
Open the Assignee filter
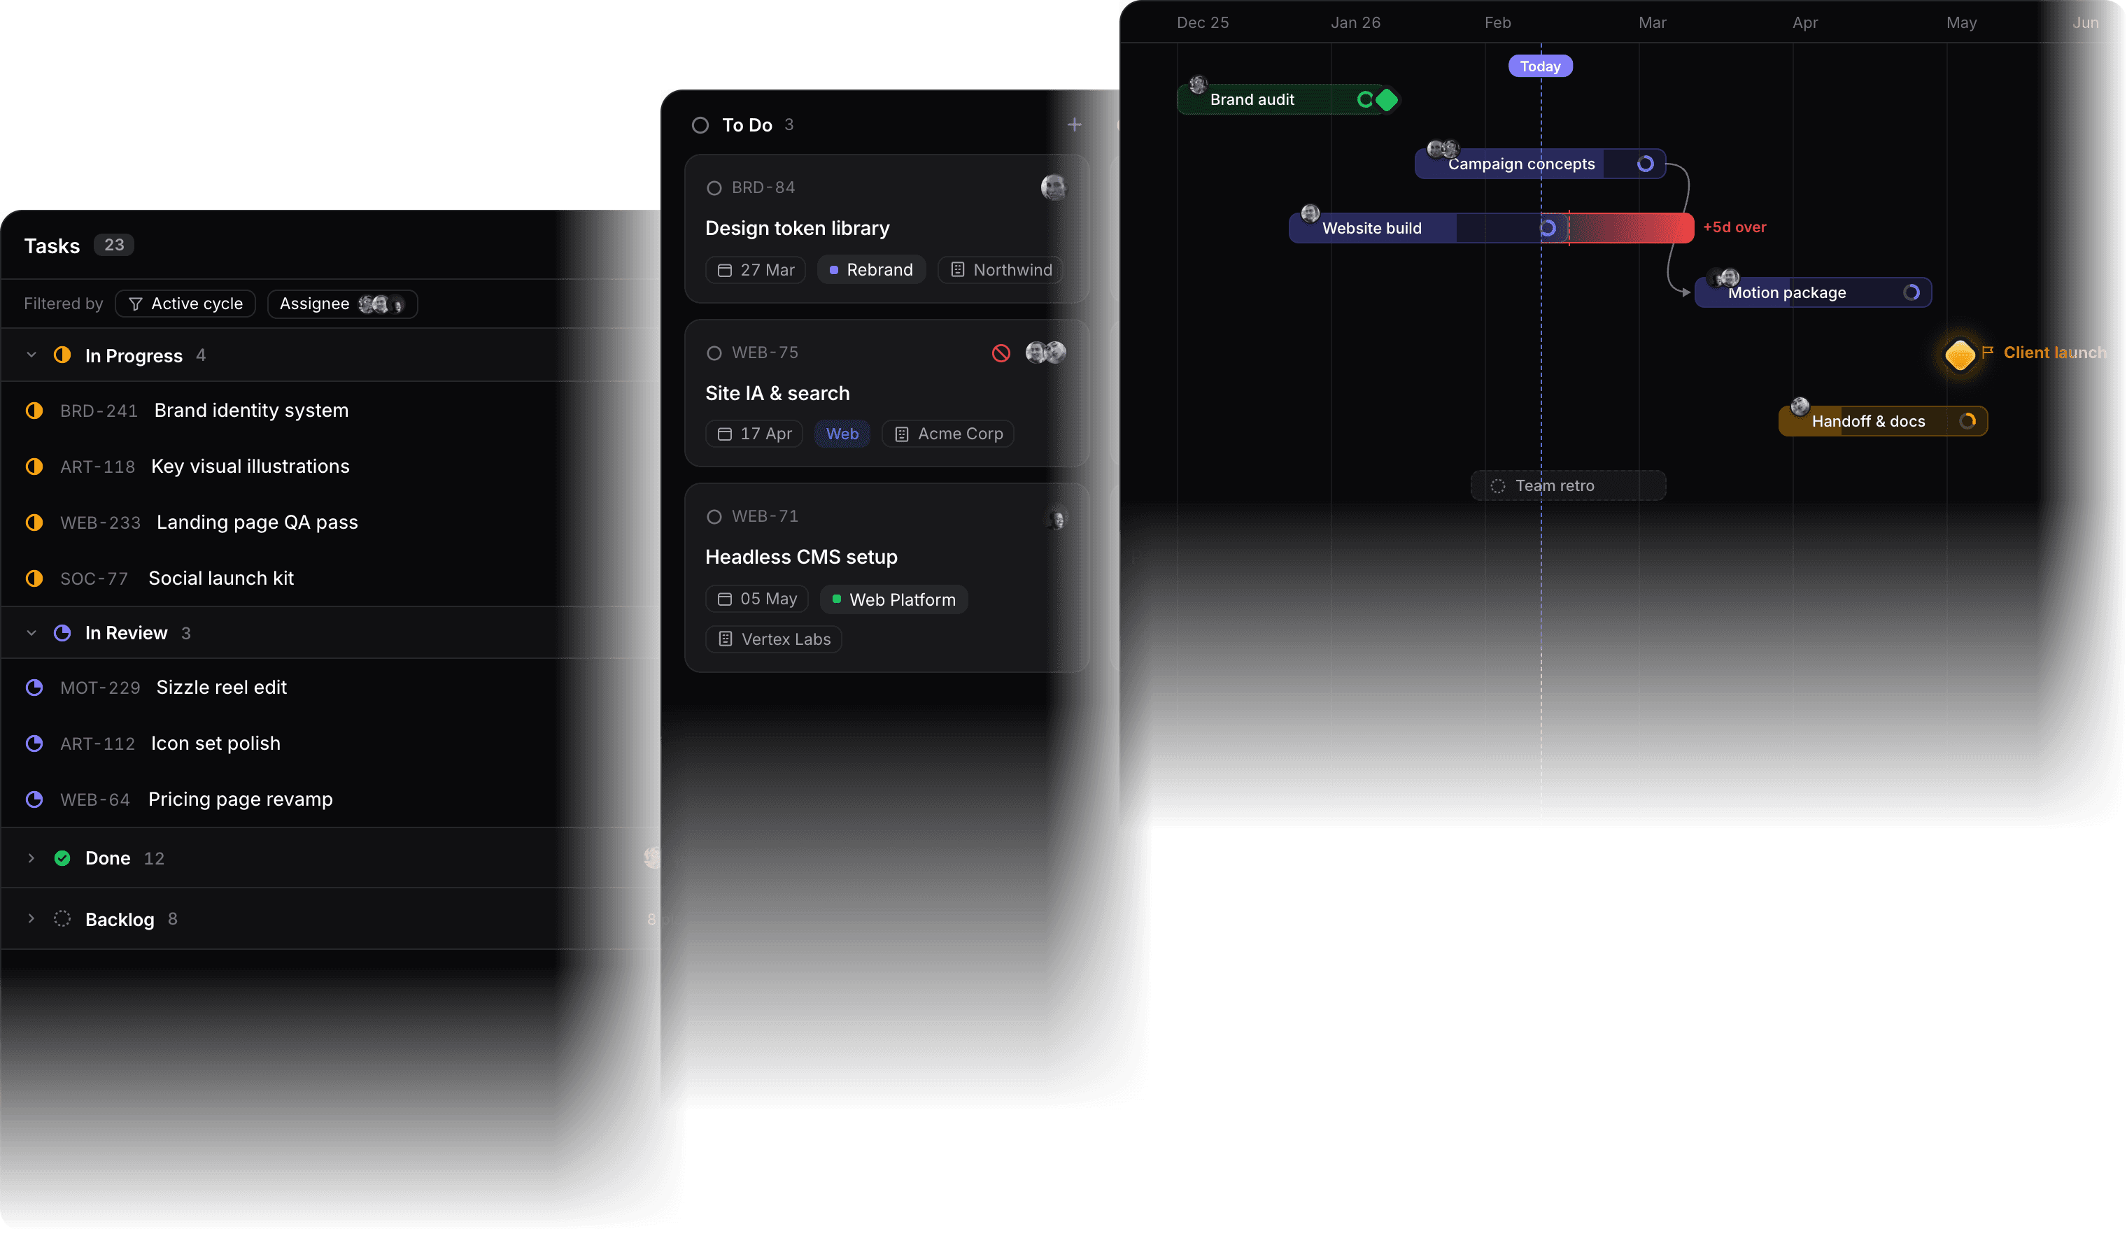point(342,304)
